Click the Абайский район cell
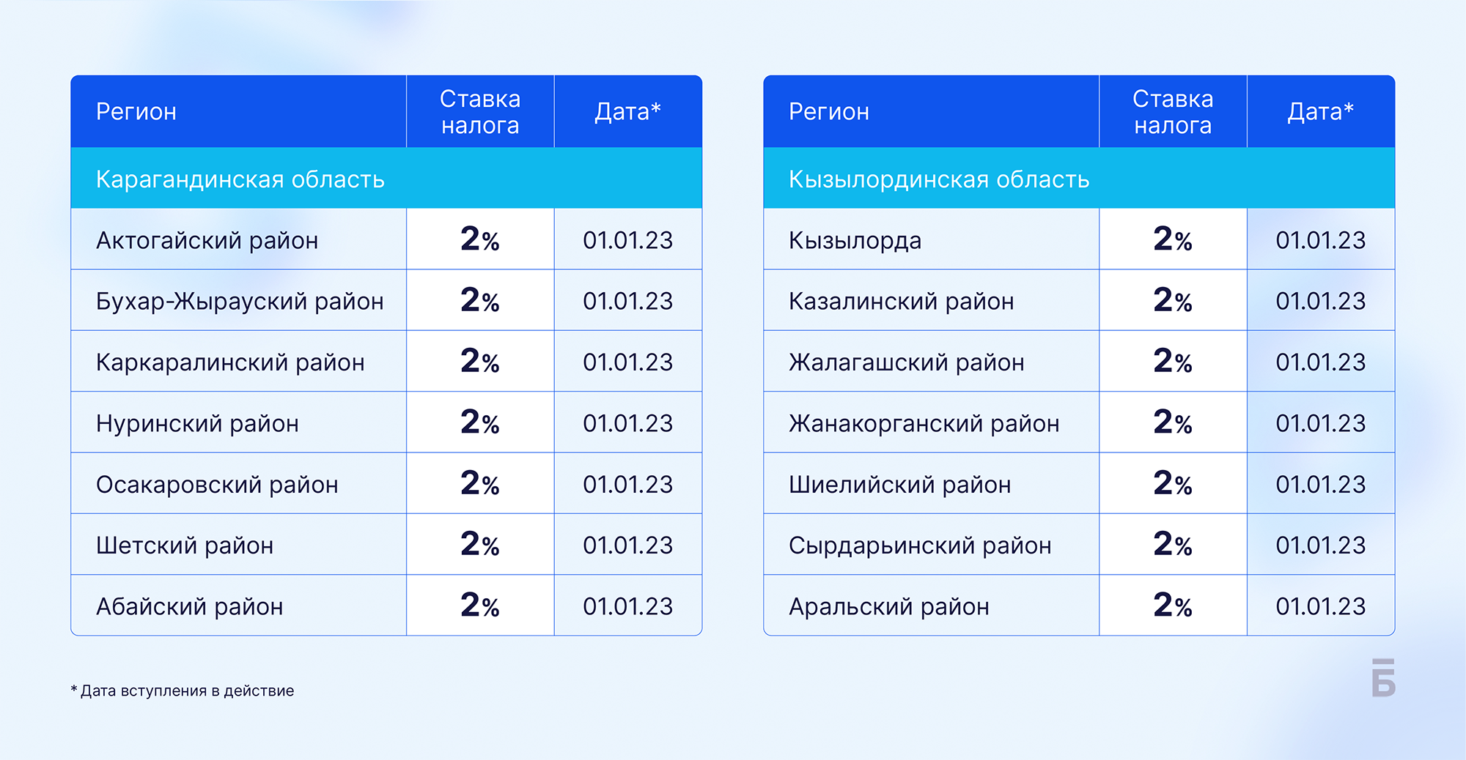 pyautogui.click(x=239, y=606)
